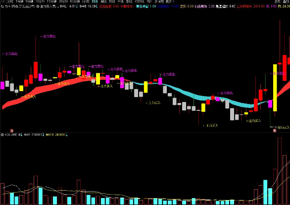Click the VOLUME indicator round settings icon

[x=2, y=135]
